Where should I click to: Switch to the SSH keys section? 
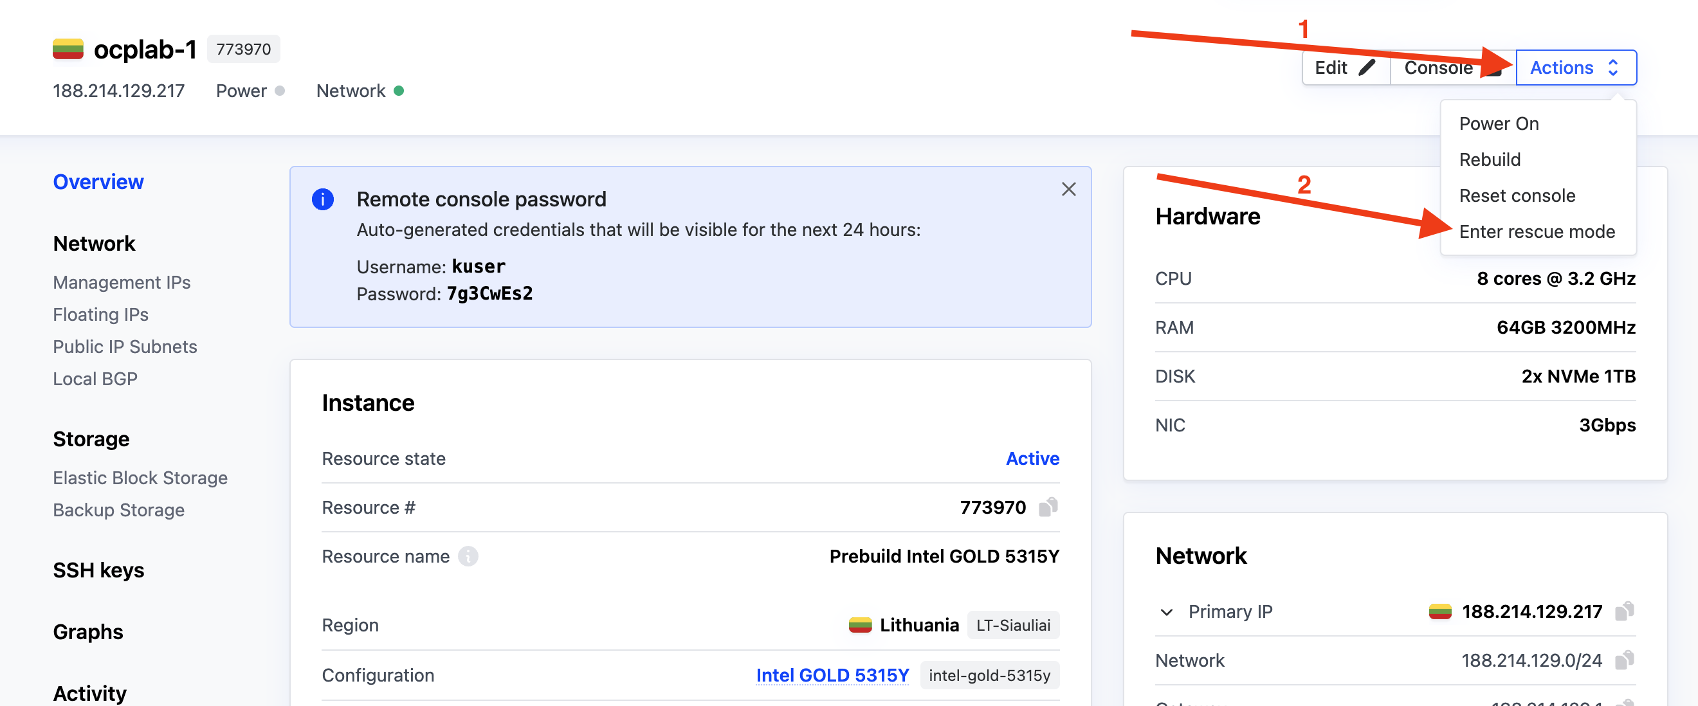coord(98,570)
